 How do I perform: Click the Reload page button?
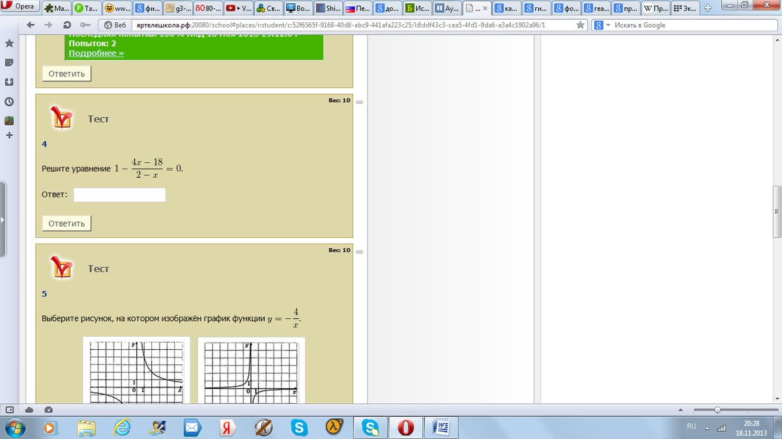click(68, 25)
